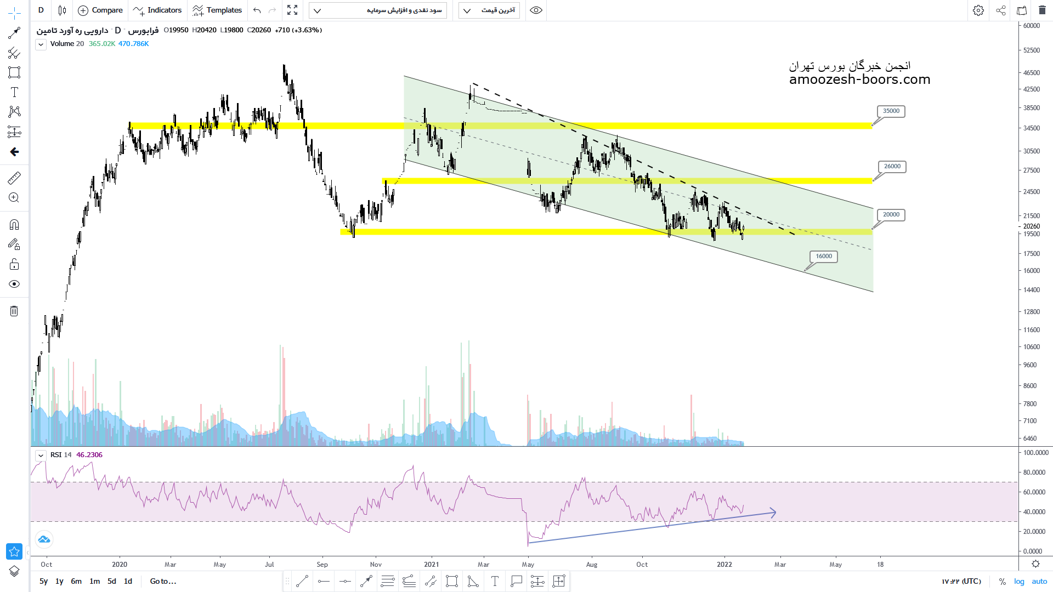Viewport: 1053px width, 592px height.
Task: Open the Templates menu
Action: (x=217, y=10)
